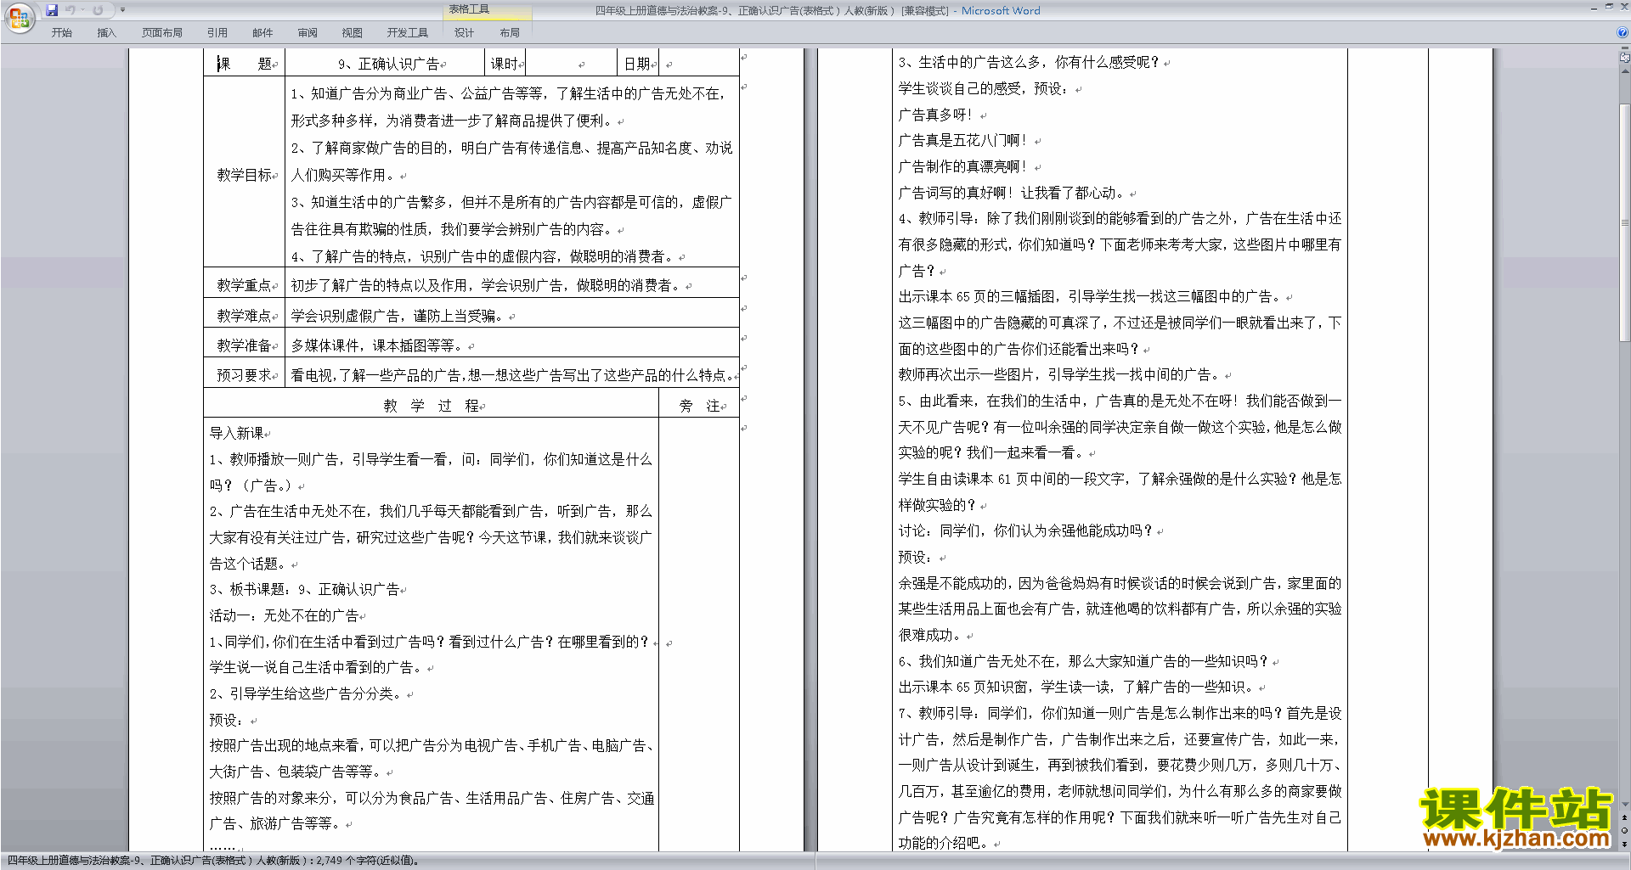Click the 表格工具 contextual tab header

469,9
